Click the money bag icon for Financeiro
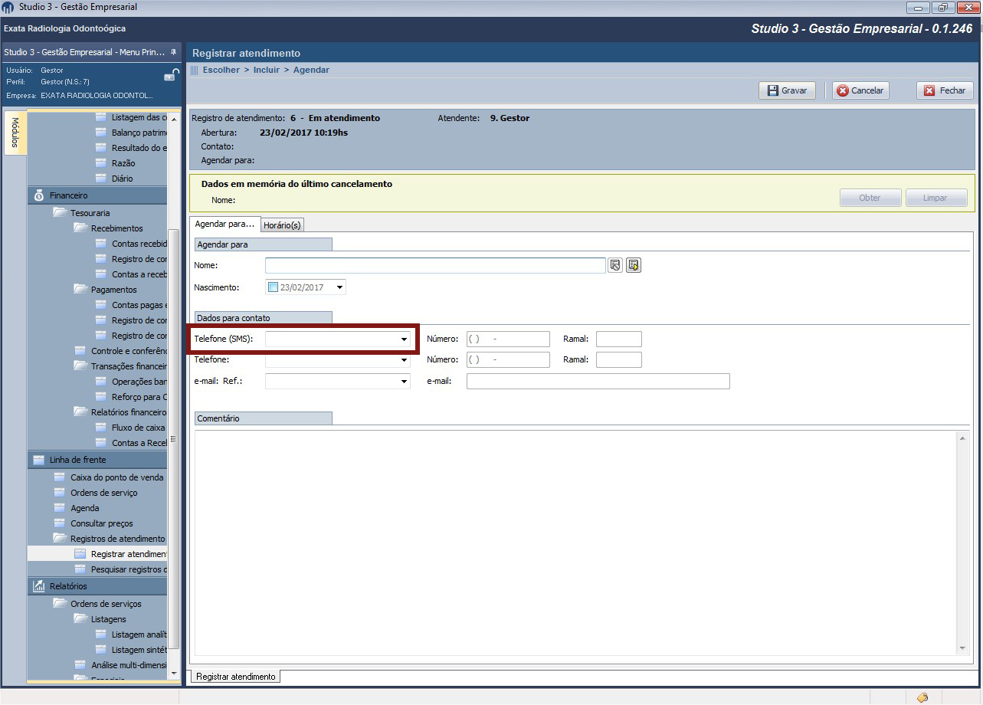This screenshot has height=705, width=983. [39, 195]
